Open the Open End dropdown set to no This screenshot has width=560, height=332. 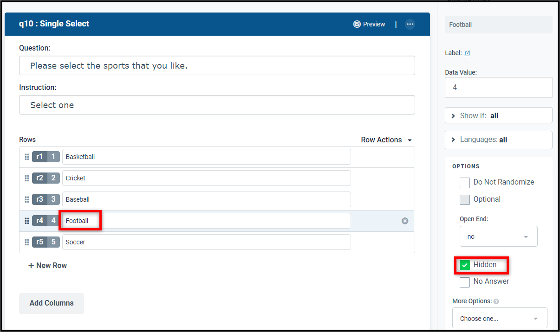point(499,236)
